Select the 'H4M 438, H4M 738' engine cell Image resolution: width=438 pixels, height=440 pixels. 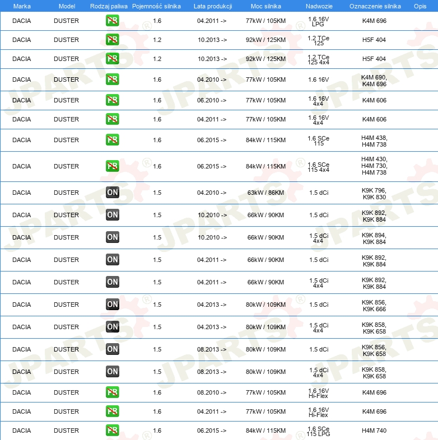click(374, 141)
